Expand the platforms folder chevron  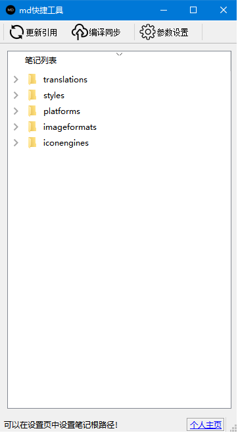(x=16, y=111)
